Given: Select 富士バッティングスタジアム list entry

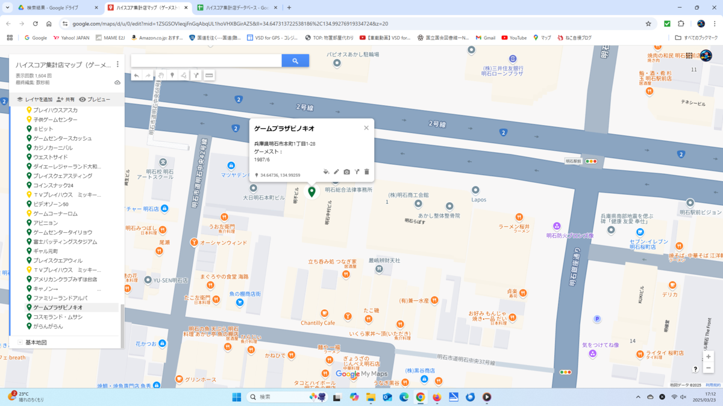Looking at the screenshot, I should 65,242.
